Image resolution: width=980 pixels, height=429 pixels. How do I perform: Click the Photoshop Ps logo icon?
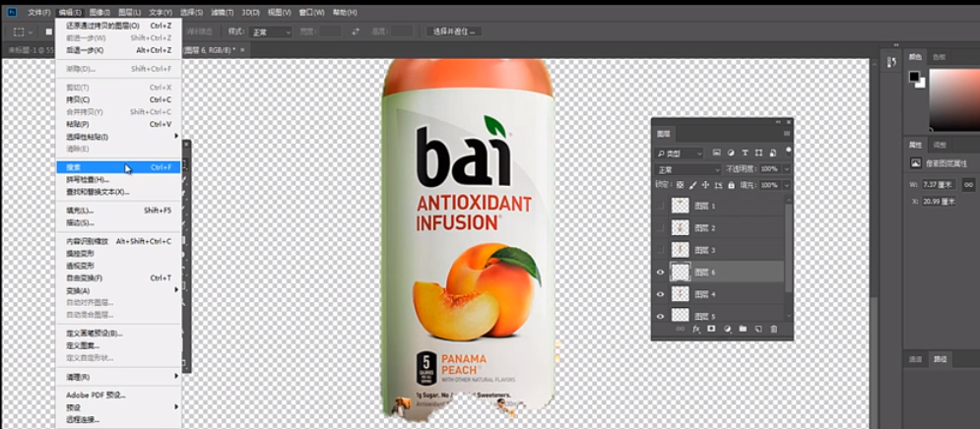[x=11, y=12]
